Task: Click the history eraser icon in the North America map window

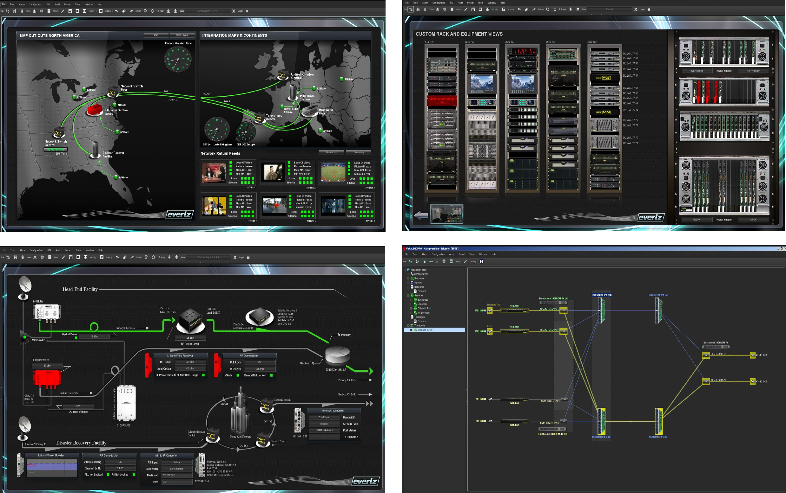Action: pos(124,11)
